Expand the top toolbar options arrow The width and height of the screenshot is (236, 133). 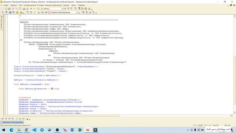coord(92,9)
